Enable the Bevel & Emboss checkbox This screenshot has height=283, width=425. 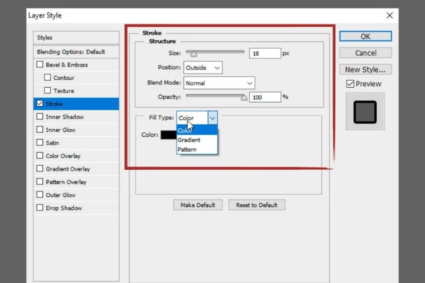[x=40, y=65]
